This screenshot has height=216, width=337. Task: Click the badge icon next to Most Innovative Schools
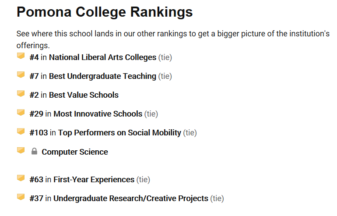click(21, 113)
